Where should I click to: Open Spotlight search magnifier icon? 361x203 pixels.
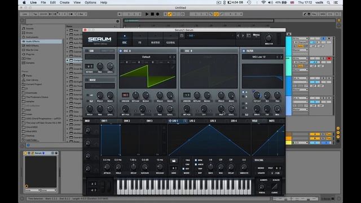click(328, 2)
